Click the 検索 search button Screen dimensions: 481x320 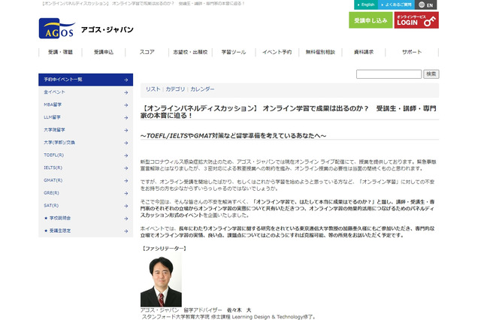pos(431,74)
